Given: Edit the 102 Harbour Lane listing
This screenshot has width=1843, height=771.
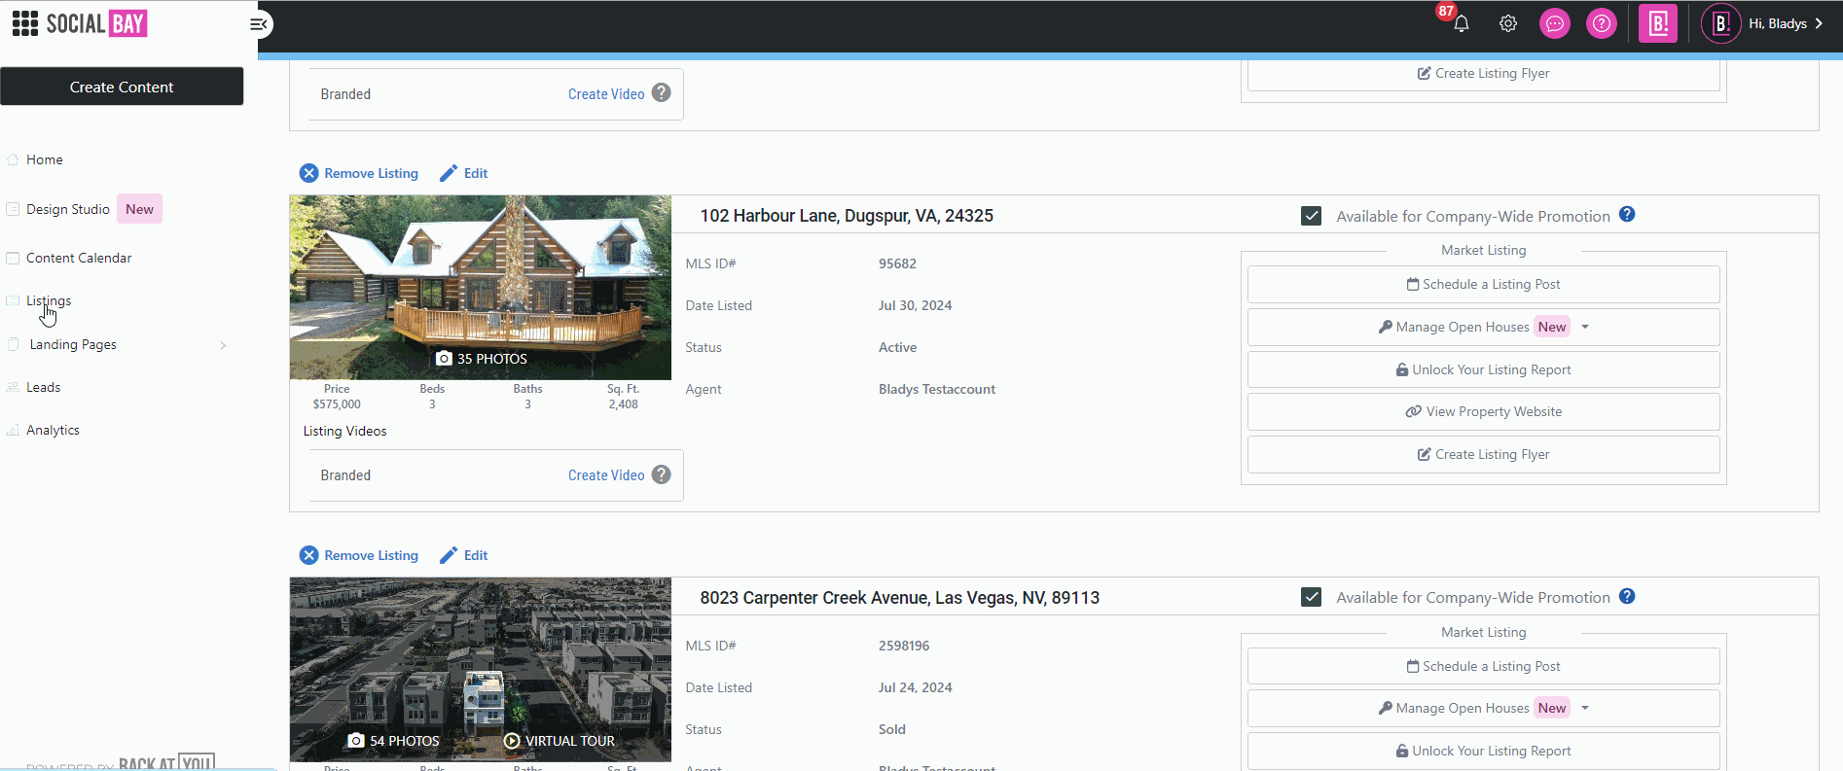Looking at the screenshot, I should coord(476,173).
